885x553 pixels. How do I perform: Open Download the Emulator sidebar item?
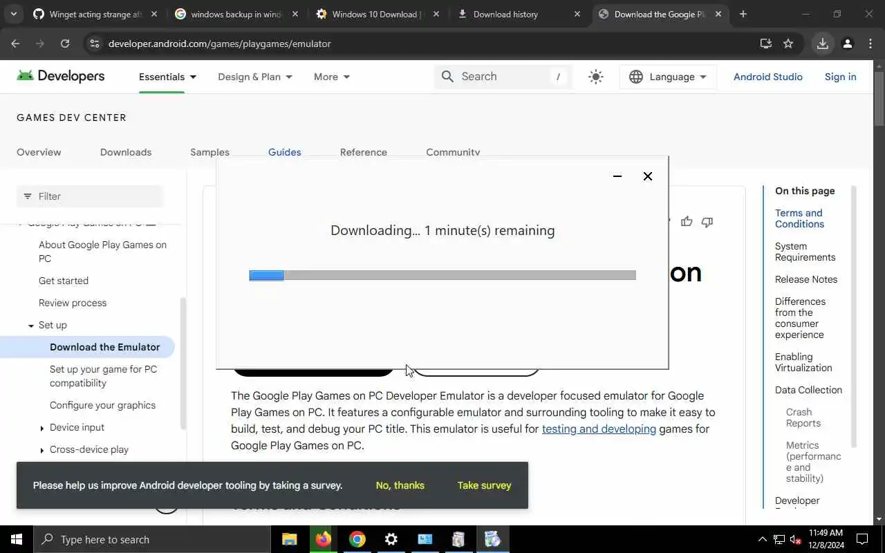tap(105, 347)
